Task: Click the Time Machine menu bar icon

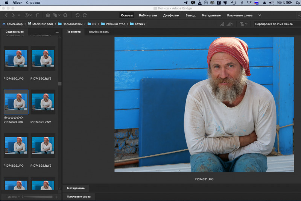Action: (x=233, y=3)
